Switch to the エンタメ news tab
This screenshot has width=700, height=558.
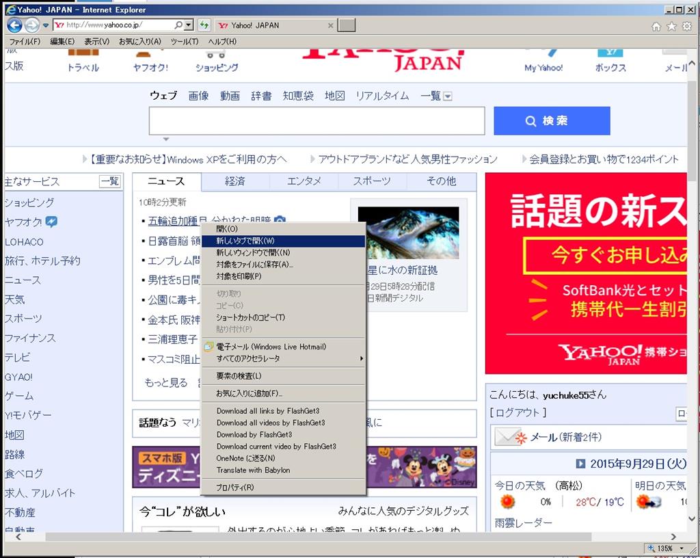pos(304,181)
